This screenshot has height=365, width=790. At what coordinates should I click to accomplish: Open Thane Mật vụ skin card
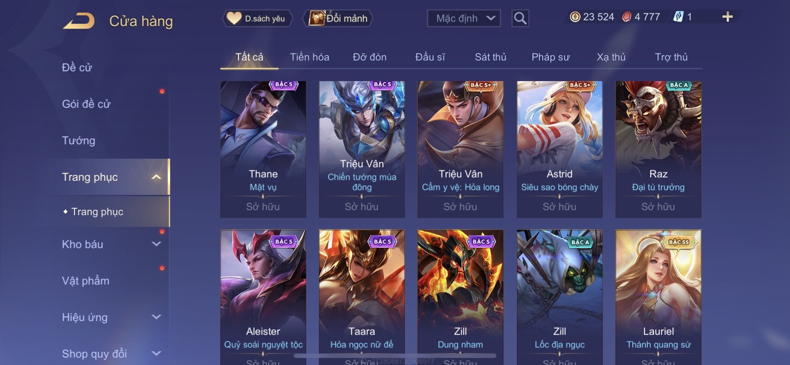click(263, 149)
